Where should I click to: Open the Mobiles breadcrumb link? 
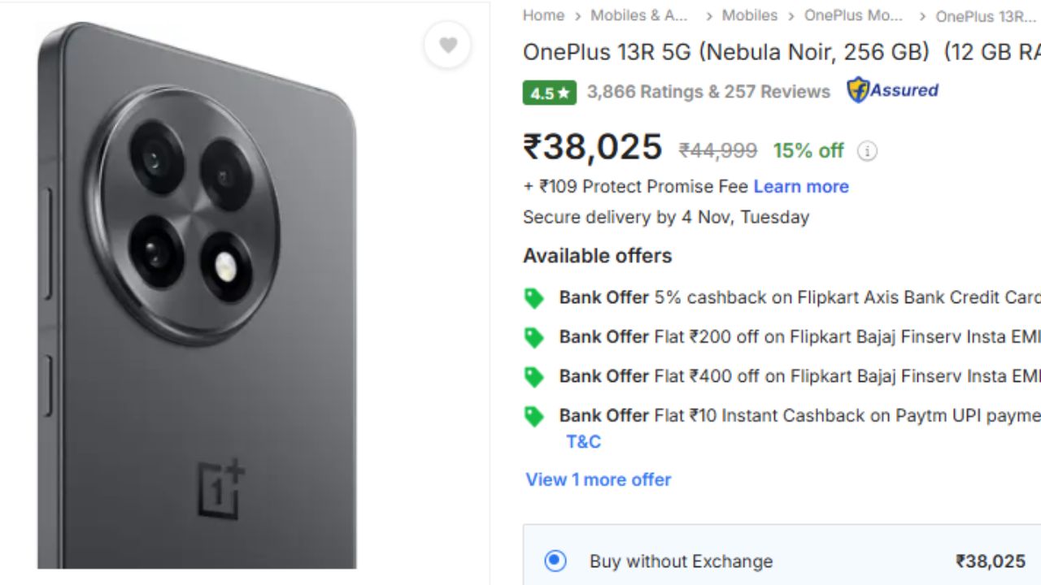(x=749, y=15)
